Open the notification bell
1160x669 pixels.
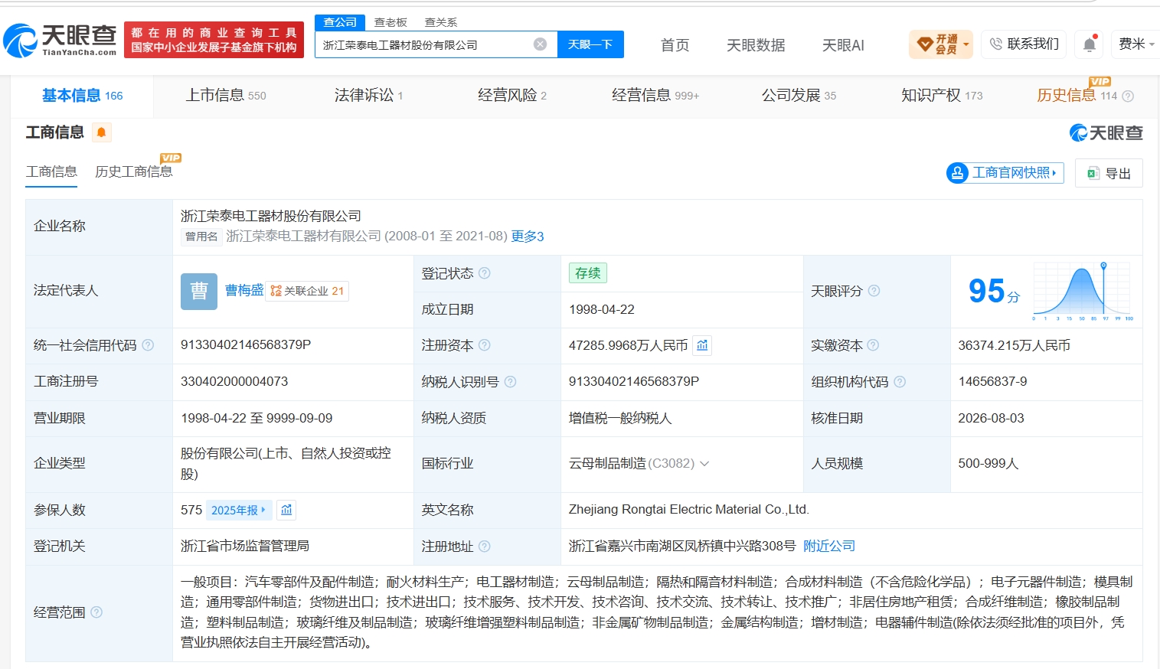(1090, 44)
